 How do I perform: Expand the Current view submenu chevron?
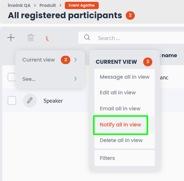75,60
